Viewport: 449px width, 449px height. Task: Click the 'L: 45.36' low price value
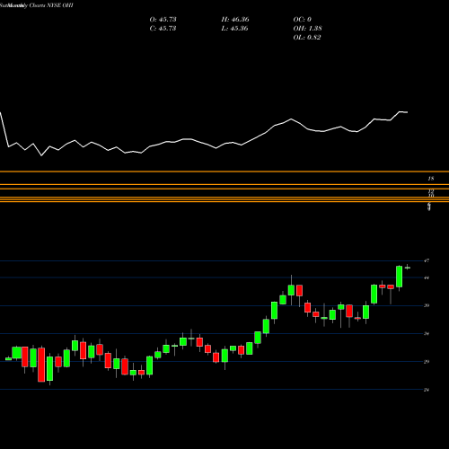pos(235,29)
